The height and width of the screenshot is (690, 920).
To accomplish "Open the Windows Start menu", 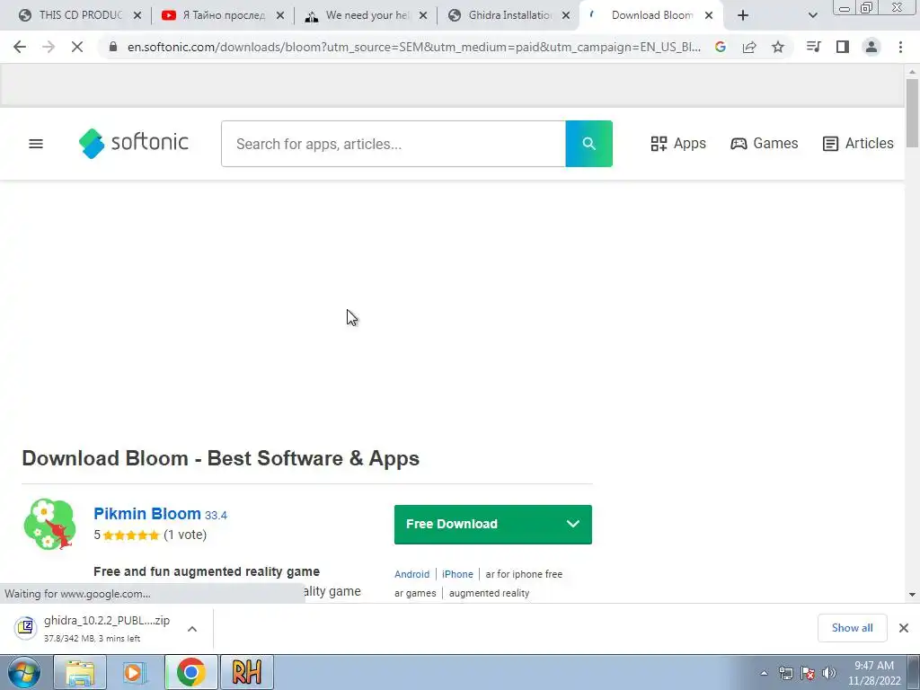I will [23, 672].
